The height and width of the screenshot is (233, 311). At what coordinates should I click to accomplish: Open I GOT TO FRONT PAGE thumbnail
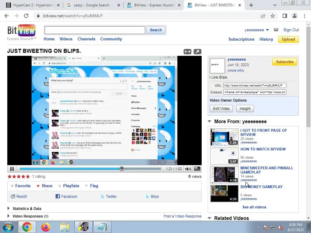pyautogui.click(x=224, y=137)
